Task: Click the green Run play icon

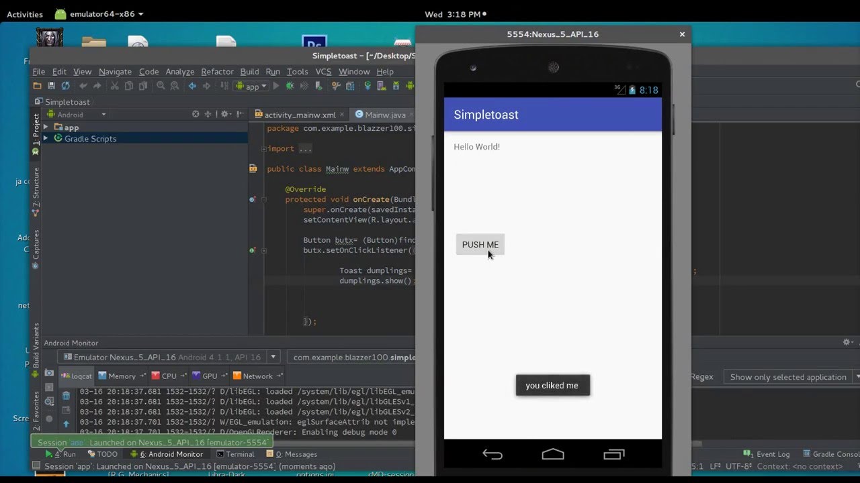Action: [275, 86]
